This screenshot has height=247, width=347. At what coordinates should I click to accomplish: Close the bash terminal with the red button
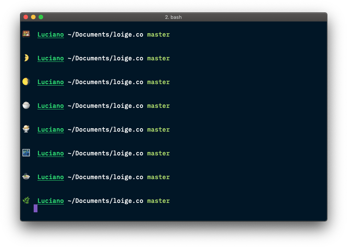tap(26, 17)
